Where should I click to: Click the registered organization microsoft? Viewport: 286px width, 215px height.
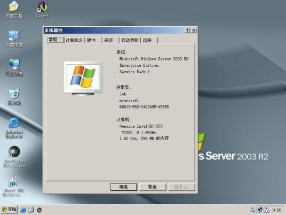point(129,101)
